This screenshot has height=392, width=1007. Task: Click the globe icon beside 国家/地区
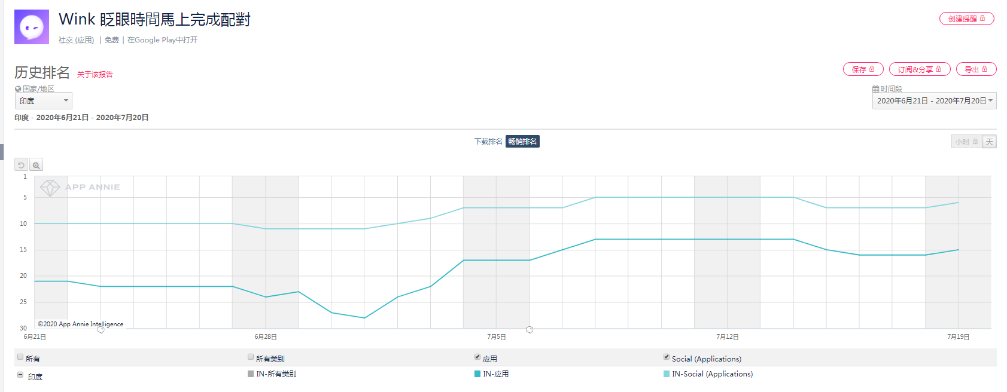pyautogui.click(x=18, y=89)
